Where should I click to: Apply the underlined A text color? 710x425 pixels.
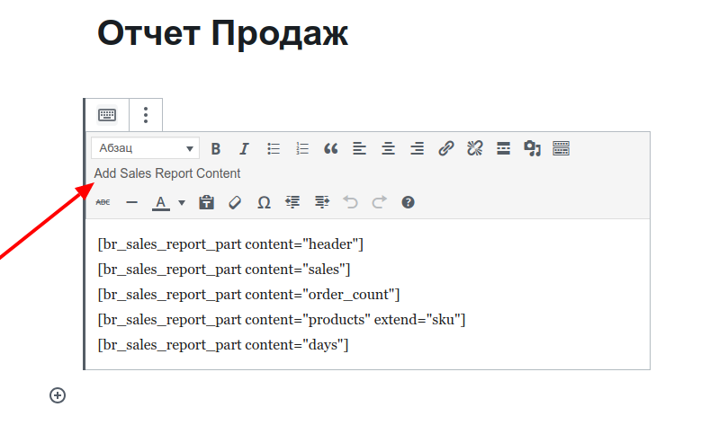click(x=161, y=203)
